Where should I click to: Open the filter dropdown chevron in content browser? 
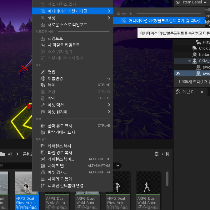point(118,166)
